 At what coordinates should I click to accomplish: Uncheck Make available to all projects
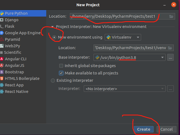click(61, 73)
